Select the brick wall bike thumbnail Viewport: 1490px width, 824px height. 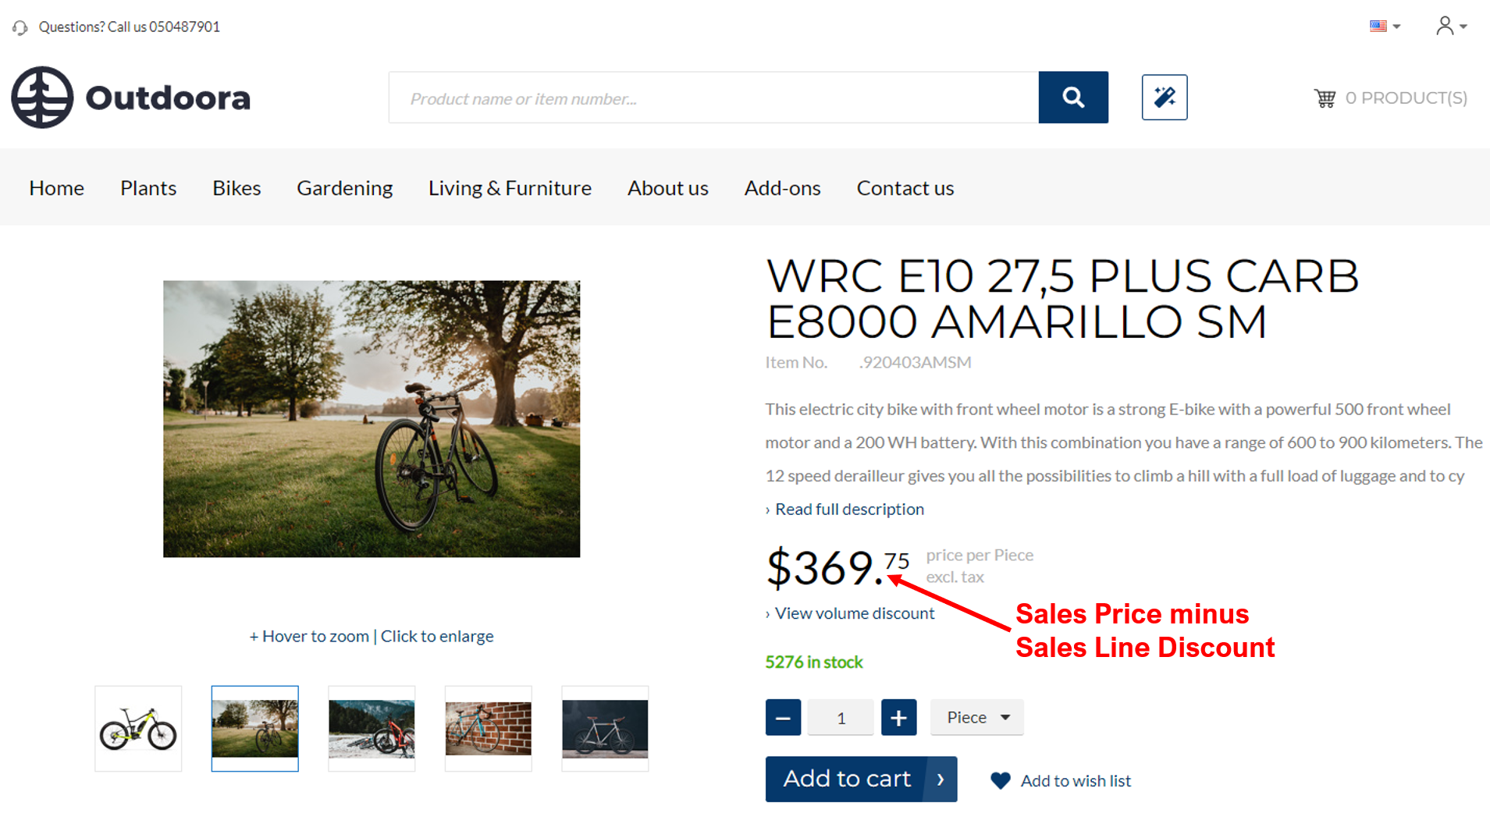pos(488,729)
